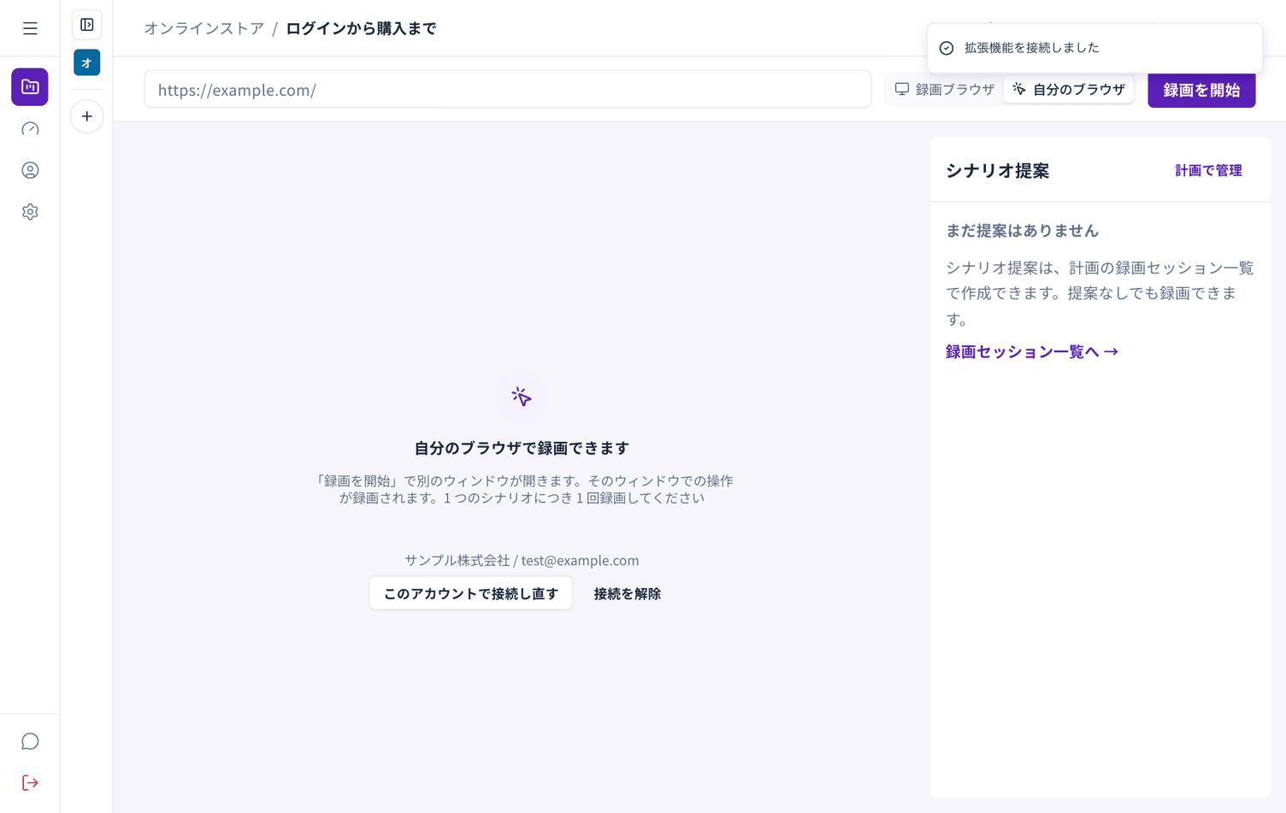Open the chat bubble icon
Viewport: 1286px width, 813px height.
(x=30, y=741)
